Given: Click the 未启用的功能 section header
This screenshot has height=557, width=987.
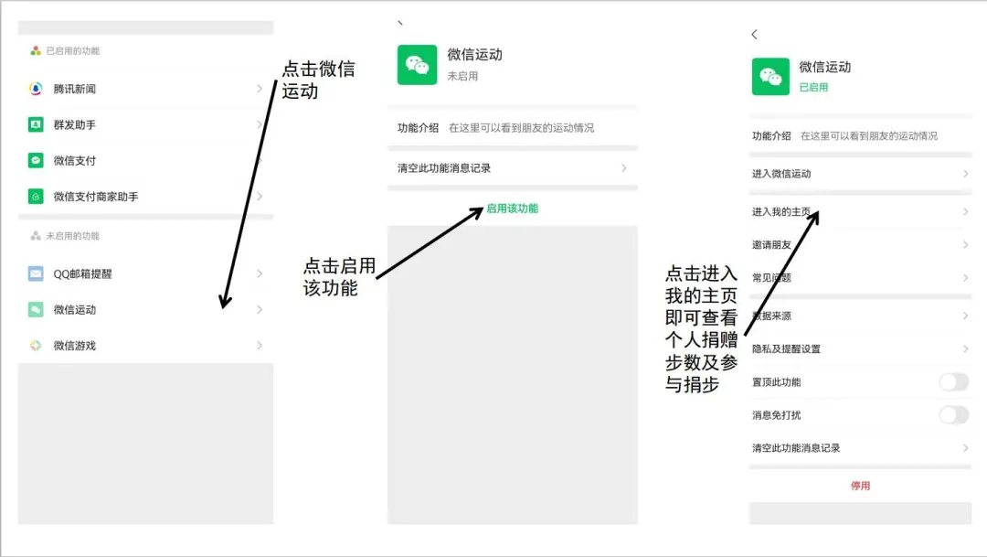Looking at the screenshot, I should pyautogui.click(x=72, y=236).
